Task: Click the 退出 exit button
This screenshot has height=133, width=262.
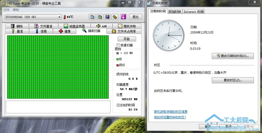Action: tap(136, 17)
